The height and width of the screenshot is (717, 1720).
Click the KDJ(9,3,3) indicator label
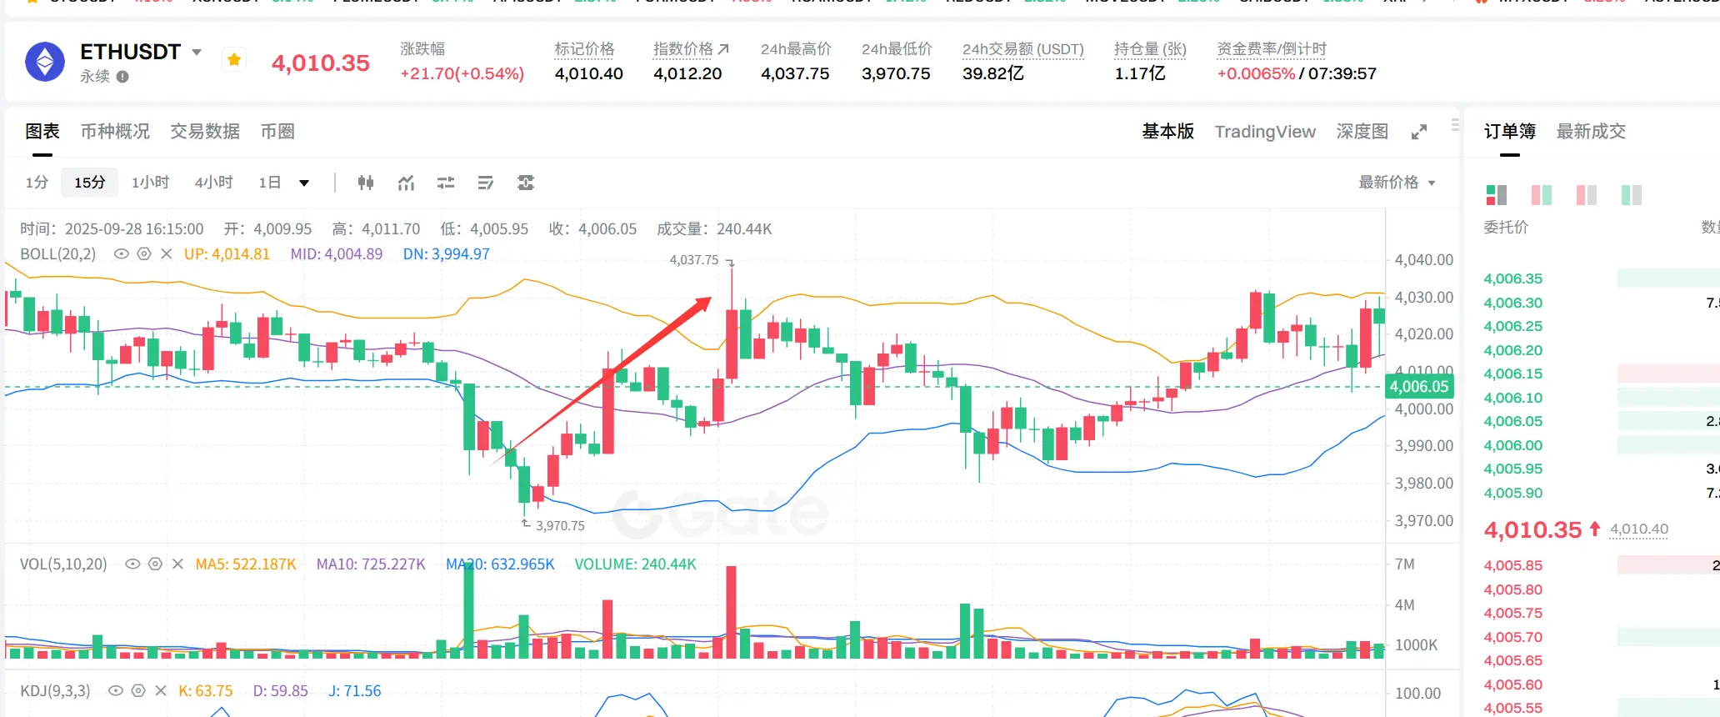click(55, 691)
